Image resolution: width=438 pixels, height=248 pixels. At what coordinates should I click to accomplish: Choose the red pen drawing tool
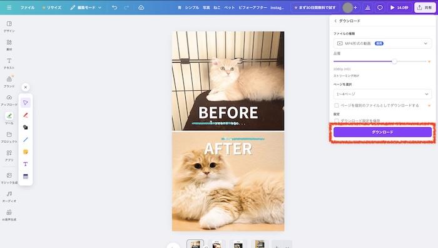[x=26, y=115]
